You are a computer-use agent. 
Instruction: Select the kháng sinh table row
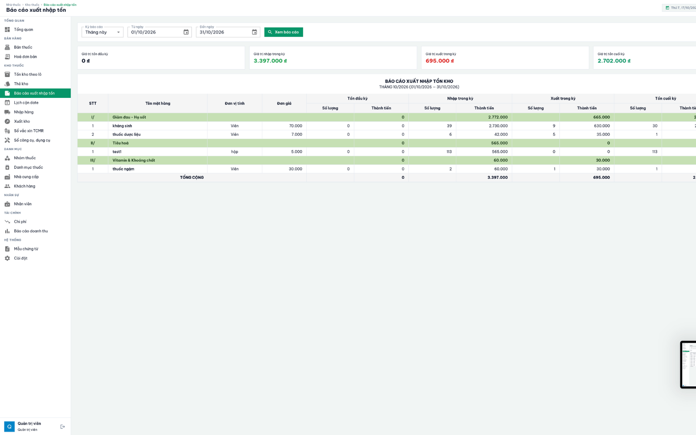(x=387, y=126)
